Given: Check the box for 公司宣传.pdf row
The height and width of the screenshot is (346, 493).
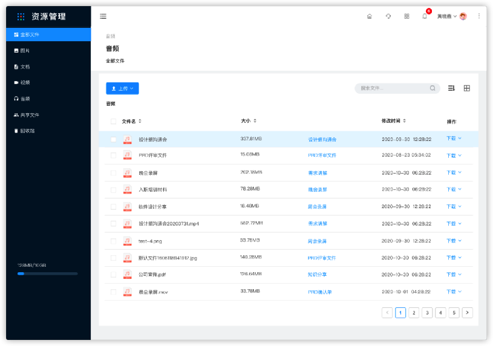Looking at the screenshot, I should point(114,275).
